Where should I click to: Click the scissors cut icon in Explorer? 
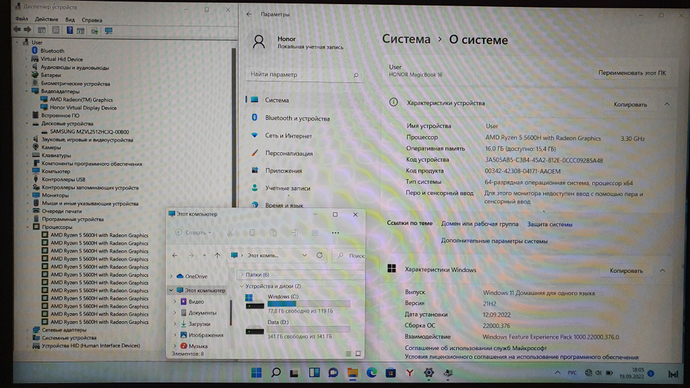(x=230, y=233)
